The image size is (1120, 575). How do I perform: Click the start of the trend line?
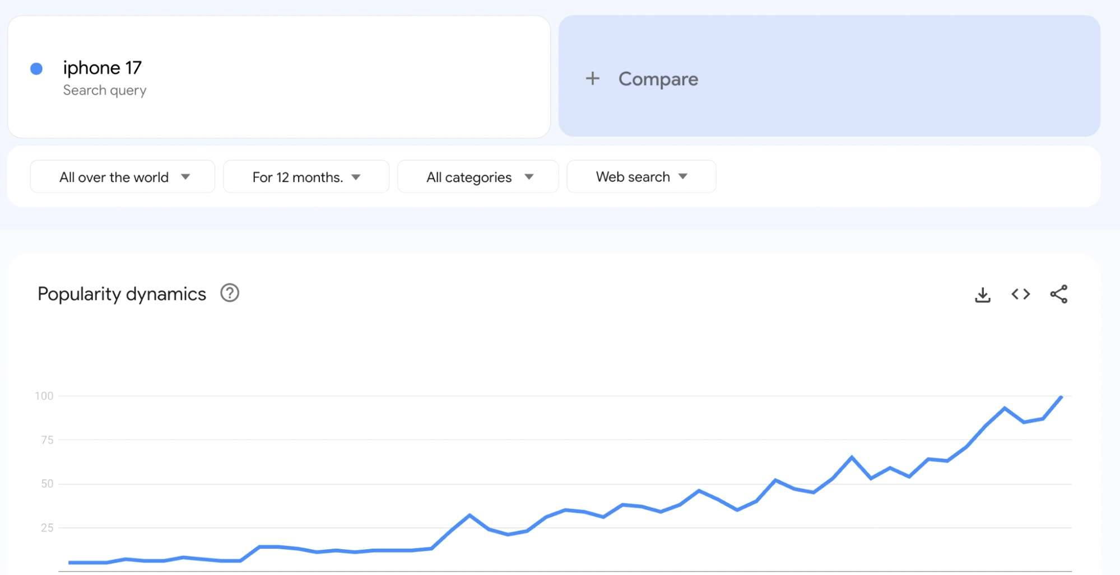(x=70, y=562)
